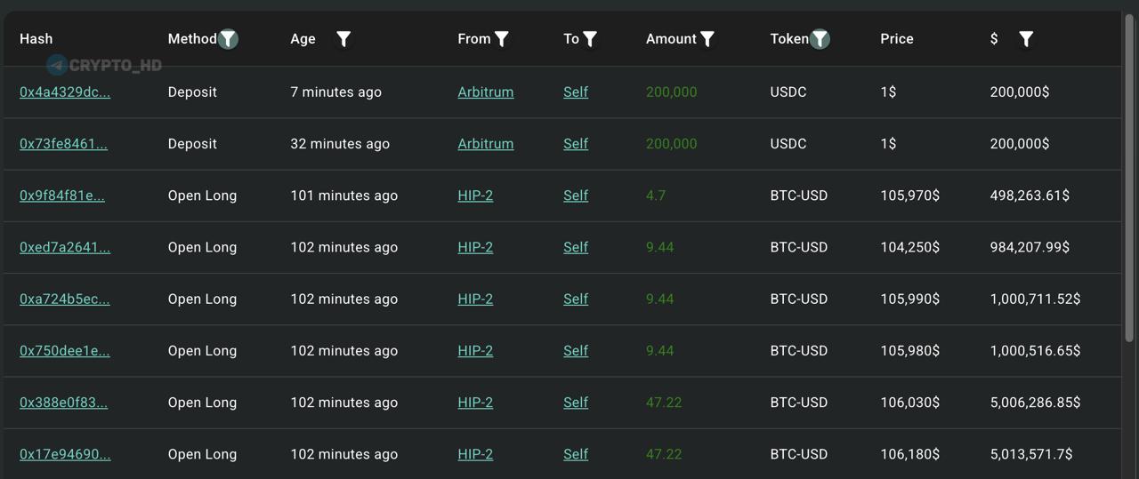This screenshot has height=479, width=1139.
Task: Open transaction hash 0x388e0f83...
Action: pyautogui.click(x=63, y=403)
